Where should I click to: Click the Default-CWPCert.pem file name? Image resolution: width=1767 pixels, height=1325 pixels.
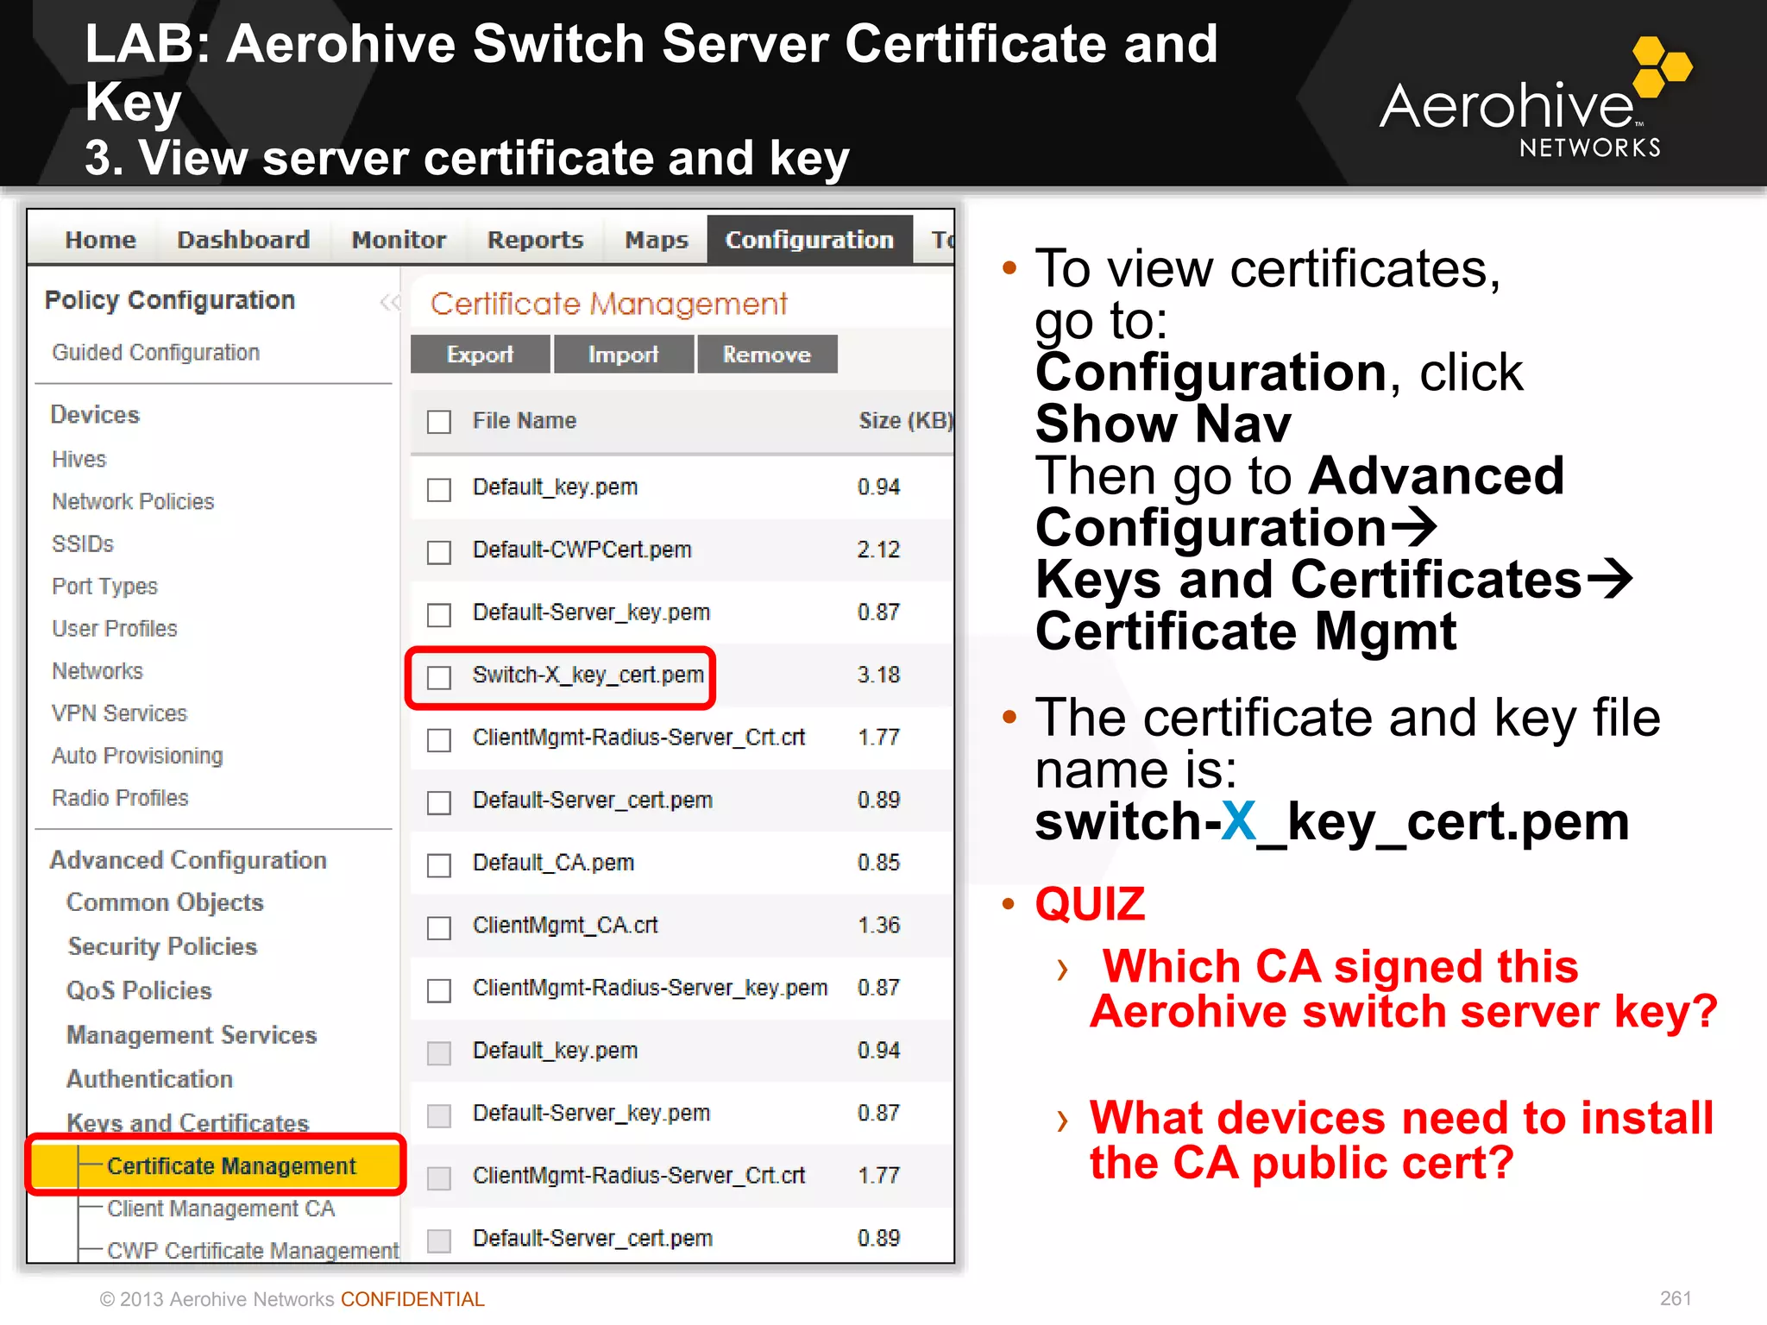pyautogui.click(x=582, y=549)
